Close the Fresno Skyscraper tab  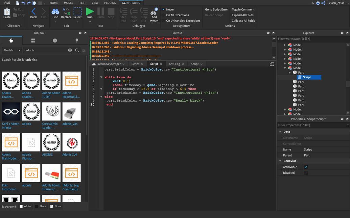123,64
